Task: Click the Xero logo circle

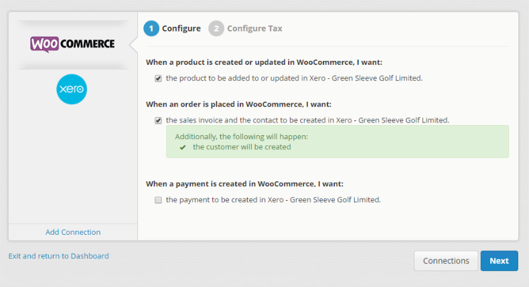Action: click(x=72, y=89)
